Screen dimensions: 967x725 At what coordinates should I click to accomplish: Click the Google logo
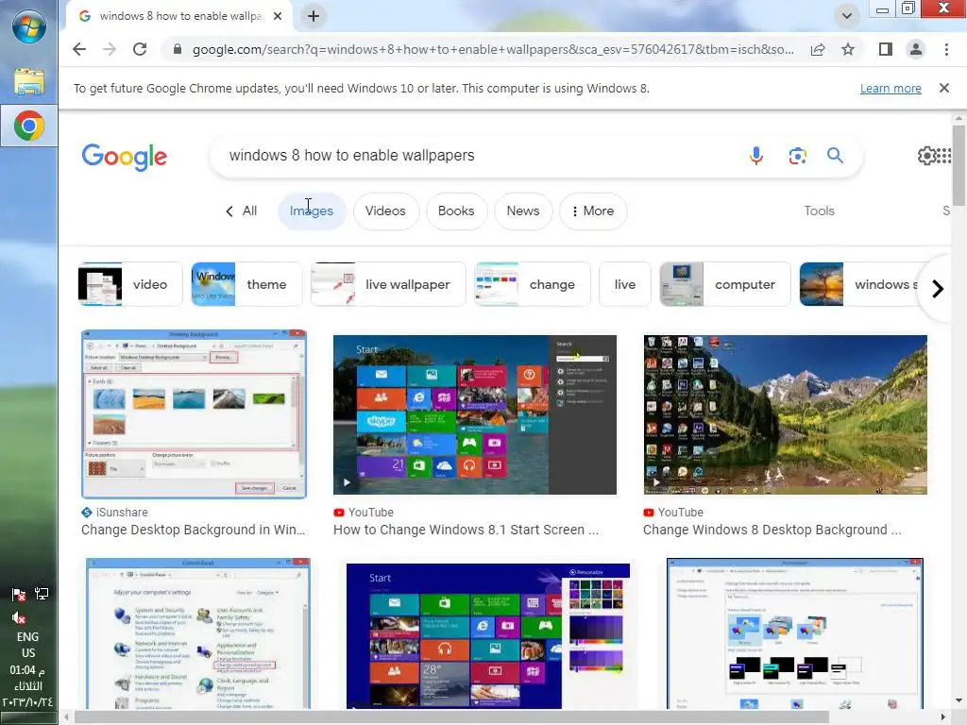click(124, 157)
